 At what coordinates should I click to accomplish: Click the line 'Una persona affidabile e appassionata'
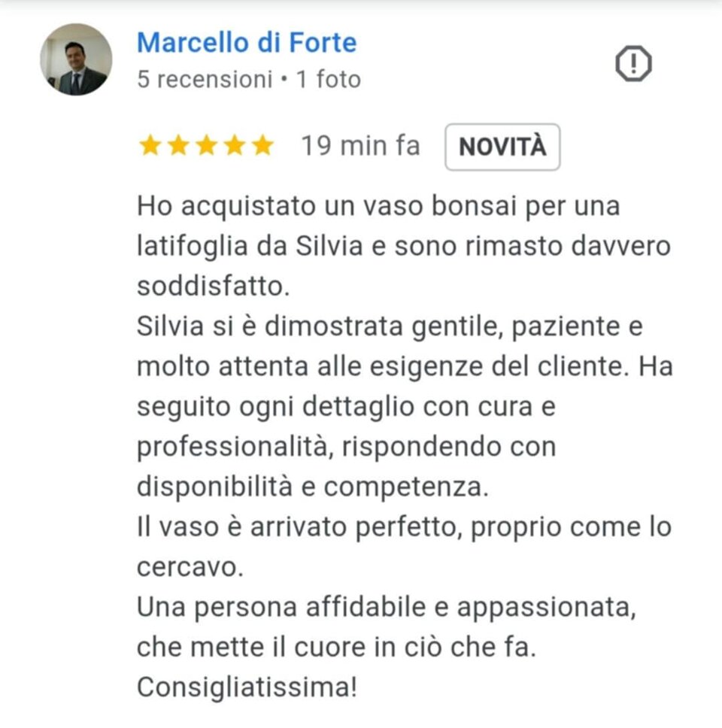pos(387,608)
